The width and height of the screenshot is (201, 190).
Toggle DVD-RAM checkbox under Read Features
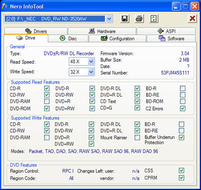click(x=47, y=102)
